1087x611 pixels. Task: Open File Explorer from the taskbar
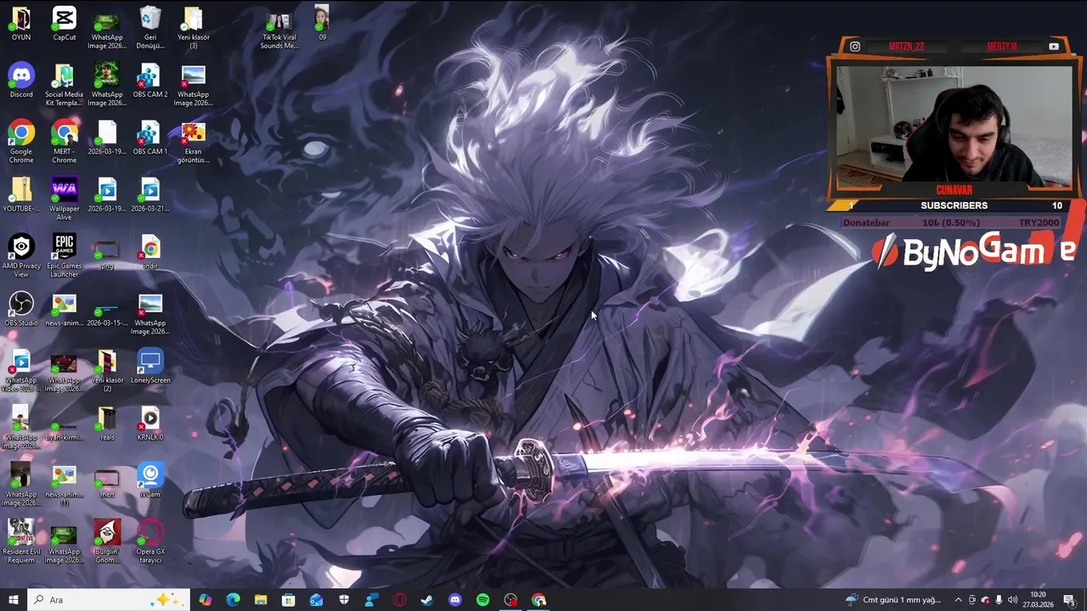pos(261,600)
